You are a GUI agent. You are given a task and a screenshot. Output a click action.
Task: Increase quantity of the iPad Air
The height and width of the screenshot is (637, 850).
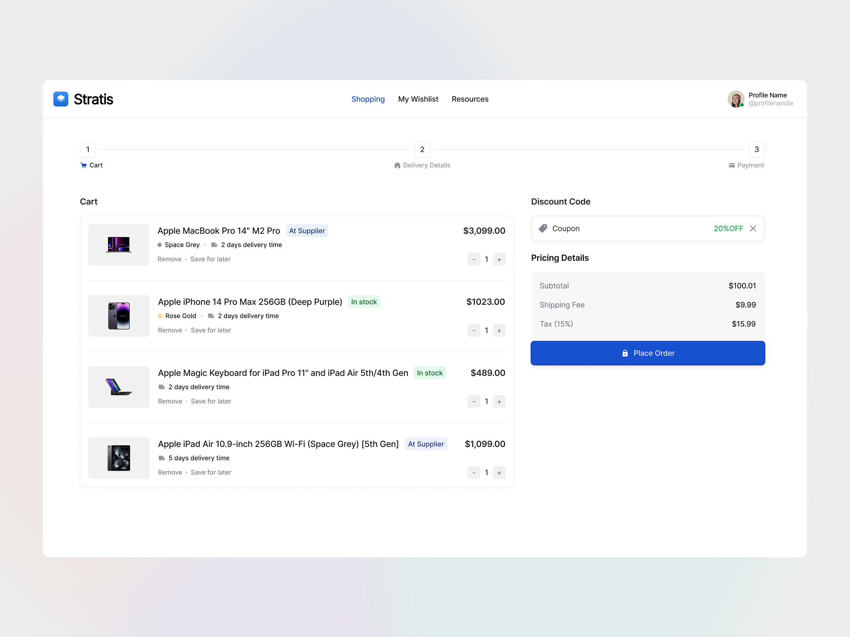tap(499, 472)
